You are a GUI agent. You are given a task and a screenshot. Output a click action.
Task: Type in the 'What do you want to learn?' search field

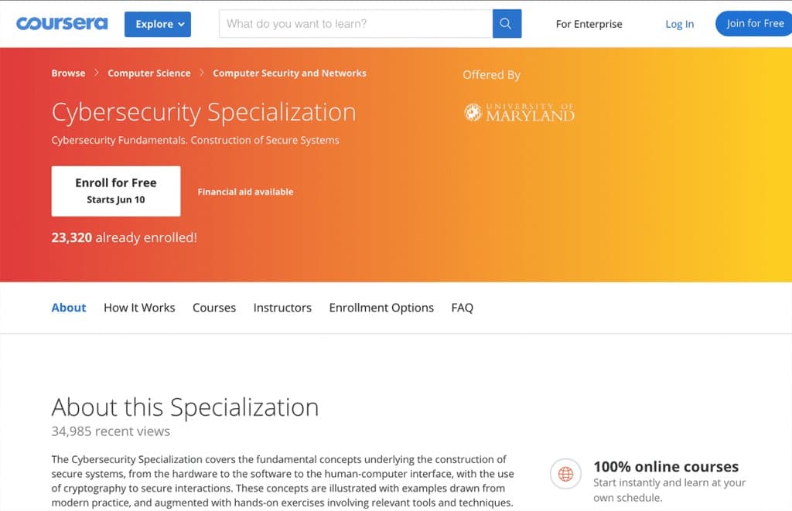(356, 24)
